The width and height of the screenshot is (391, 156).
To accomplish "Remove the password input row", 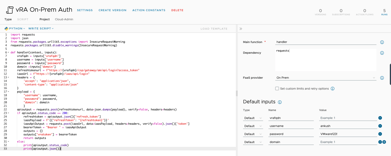I will 380,134.
